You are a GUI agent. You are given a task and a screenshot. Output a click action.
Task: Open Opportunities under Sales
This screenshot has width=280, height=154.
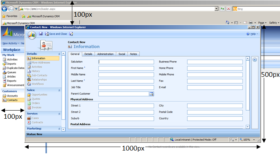38,95
